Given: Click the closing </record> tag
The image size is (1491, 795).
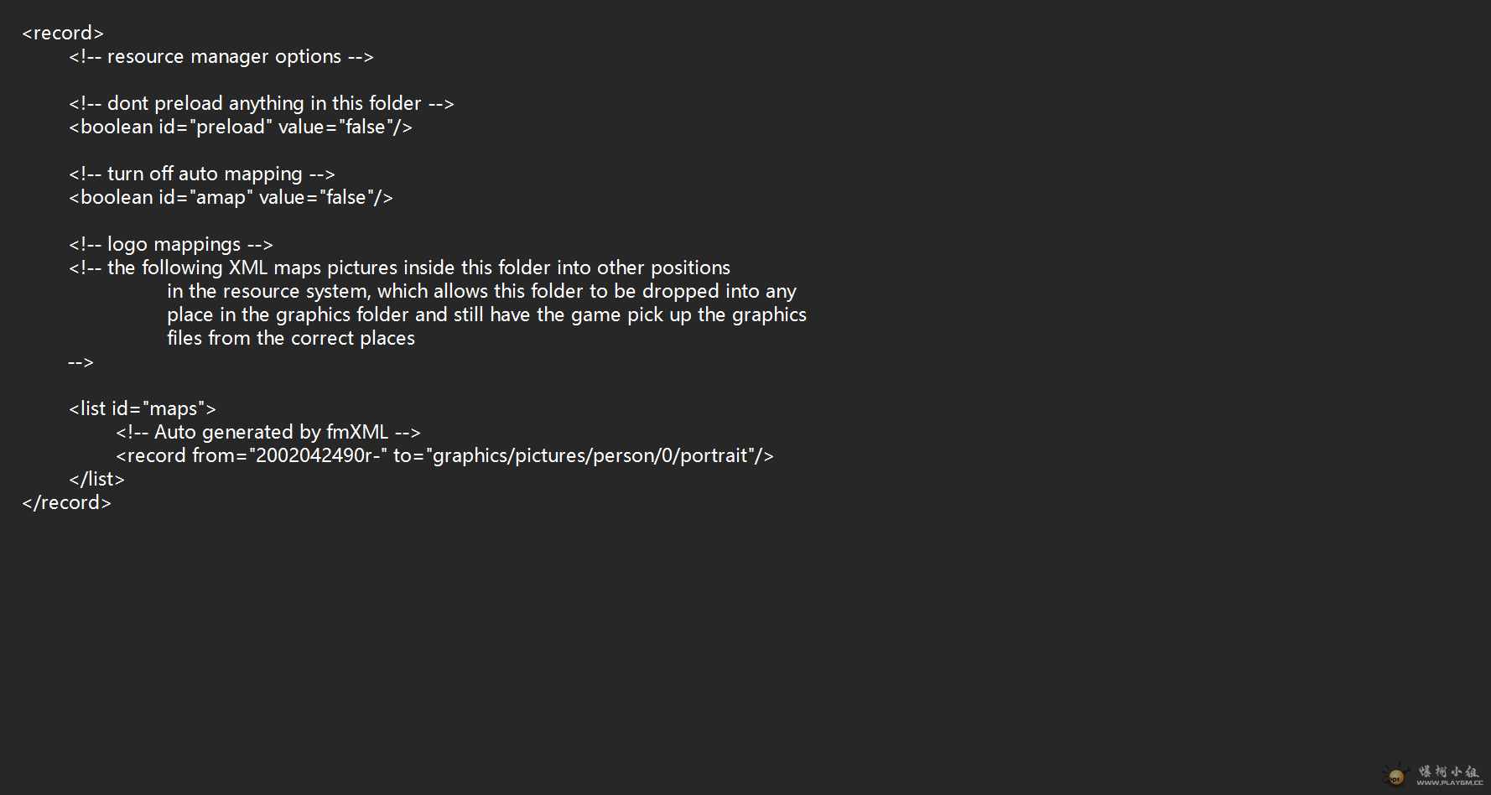Looking at the screenshot, I should (66, 503).
